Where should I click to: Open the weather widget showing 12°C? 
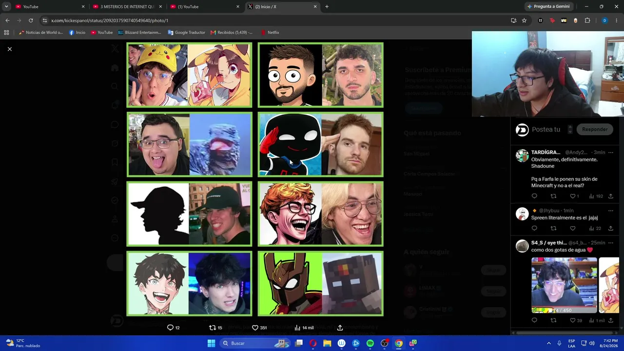click(x=23, y=343)
